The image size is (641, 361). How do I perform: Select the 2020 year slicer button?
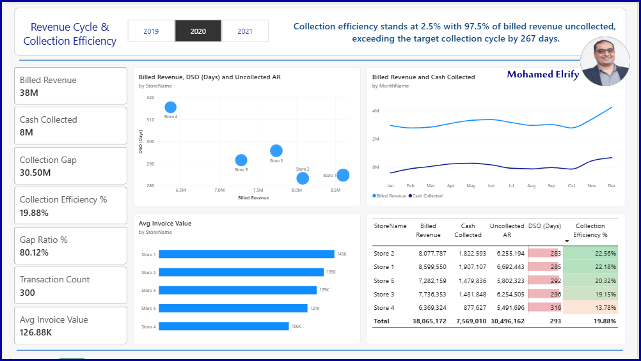click(198, 31)
